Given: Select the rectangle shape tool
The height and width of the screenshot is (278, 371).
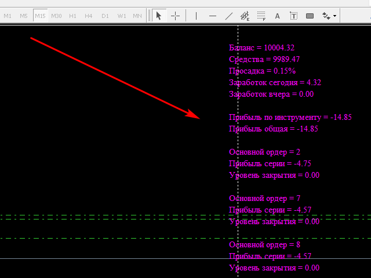Looking at the screenshot, I should [x=310, y=16].
